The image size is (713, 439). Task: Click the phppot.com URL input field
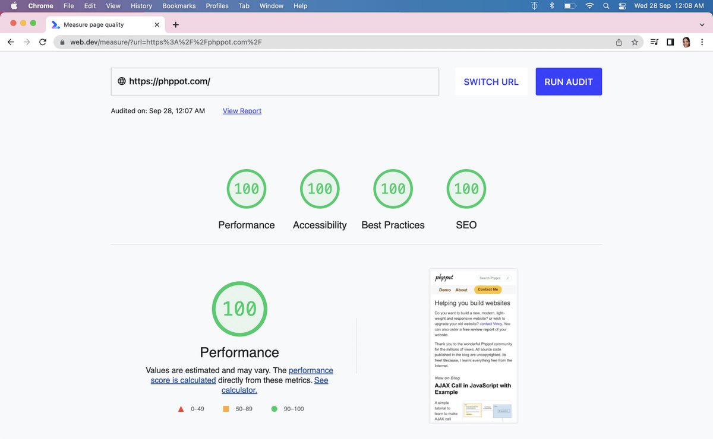275,81
